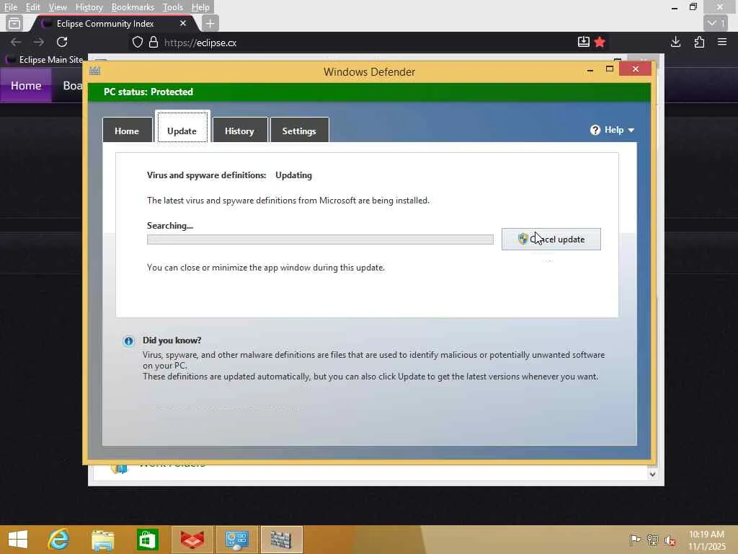Open the Firefox Help menu

click(x=200, y=7)
